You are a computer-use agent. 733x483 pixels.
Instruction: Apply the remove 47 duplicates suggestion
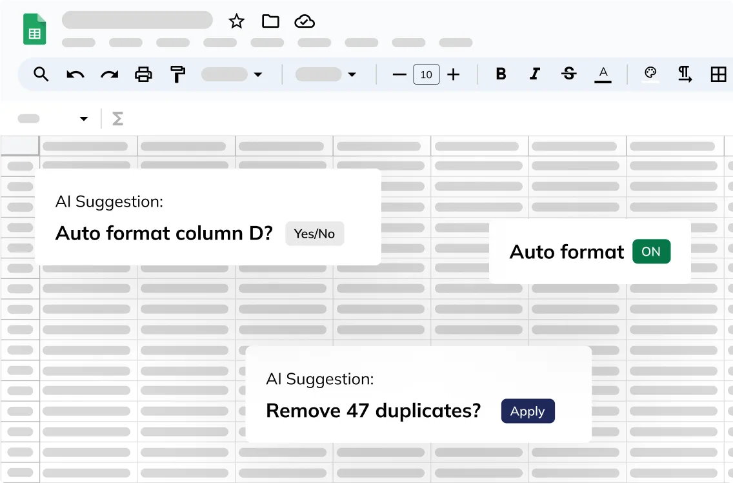(528, 411)
